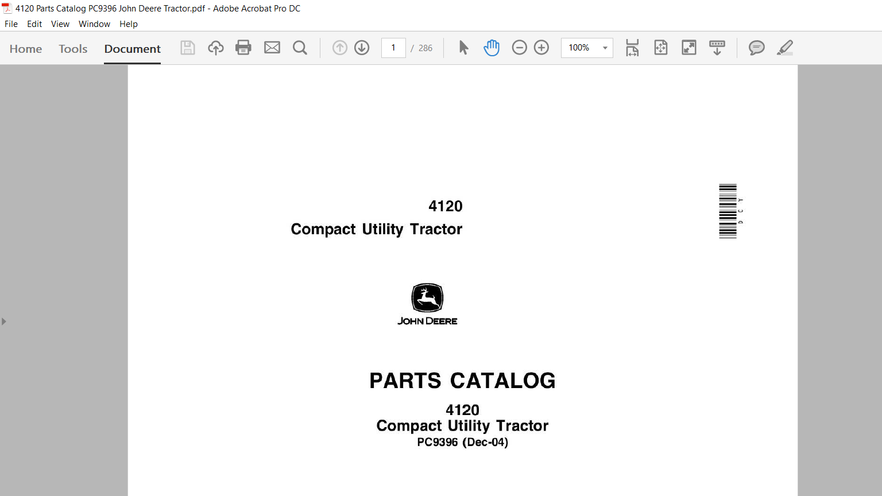This screenshot has height=496, width=882.
Task: Zoom in with plus icon
Action: coord(541,48)
